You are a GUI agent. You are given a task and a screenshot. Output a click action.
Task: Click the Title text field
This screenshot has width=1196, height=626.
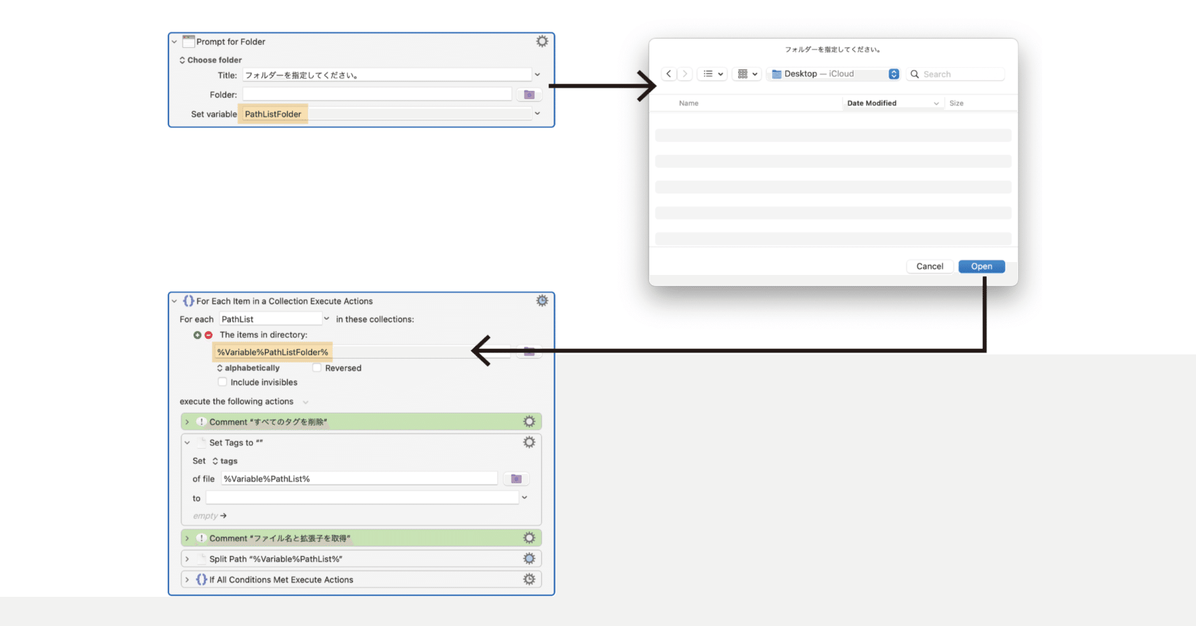point(387,75)
